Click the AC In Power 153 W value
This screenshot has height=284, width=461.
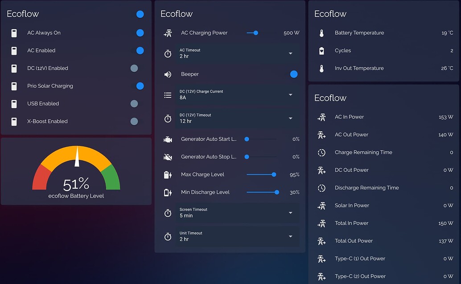pos(446,117)
